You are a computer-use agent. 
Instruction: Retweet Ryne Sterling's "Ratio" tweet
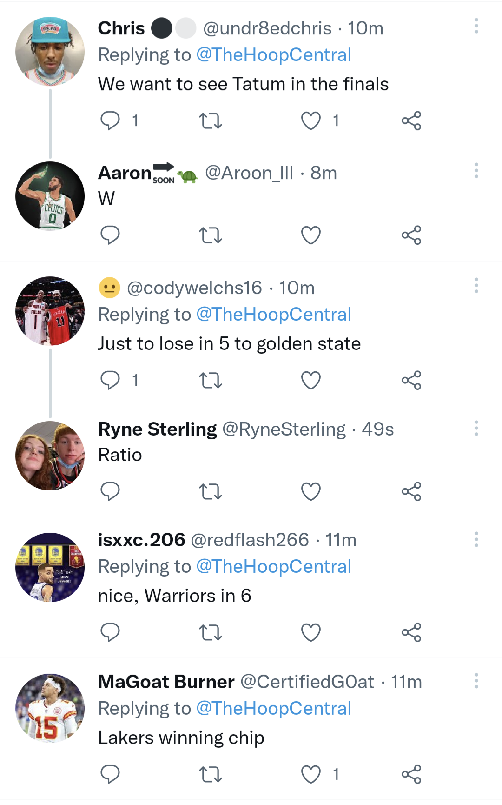pyautogui.click(x=210, y=491)
